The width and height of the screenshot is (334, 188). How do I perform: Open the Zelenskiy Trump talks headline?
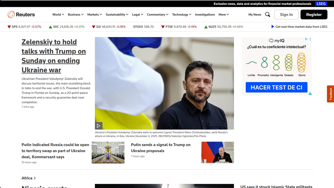pyautogui.click(x=53, y=56)
